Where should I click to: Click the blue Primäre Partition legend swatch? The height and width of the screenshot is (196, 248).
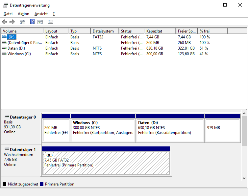42,184
